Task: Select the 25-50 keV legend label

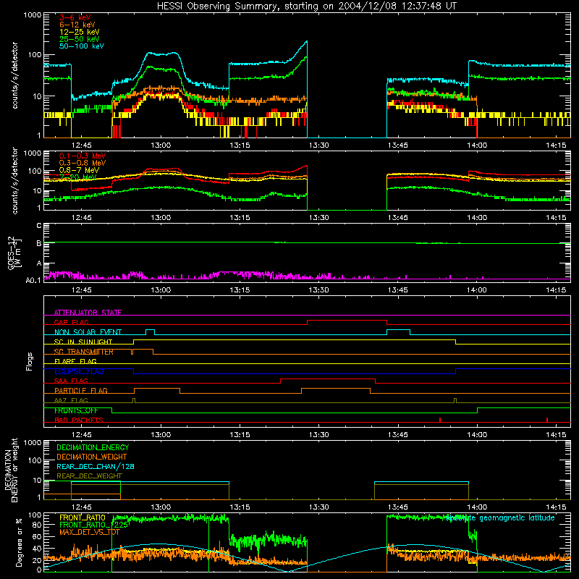Action: click(80, 39)
